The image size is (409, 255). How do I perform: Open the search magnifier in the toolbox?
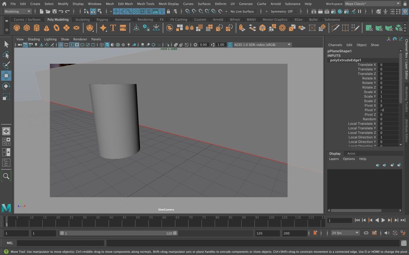coord(6,176)
